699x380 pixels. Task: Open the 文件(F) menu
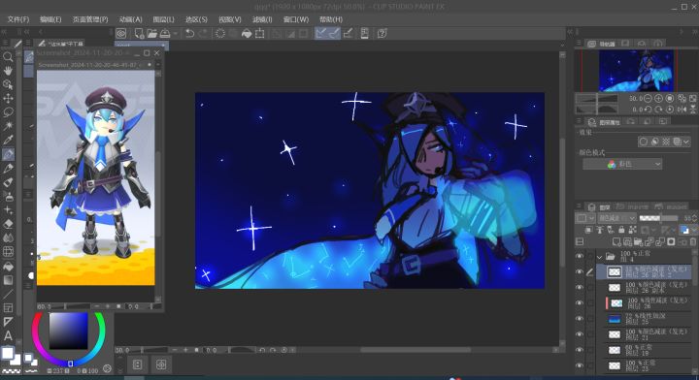18,19
